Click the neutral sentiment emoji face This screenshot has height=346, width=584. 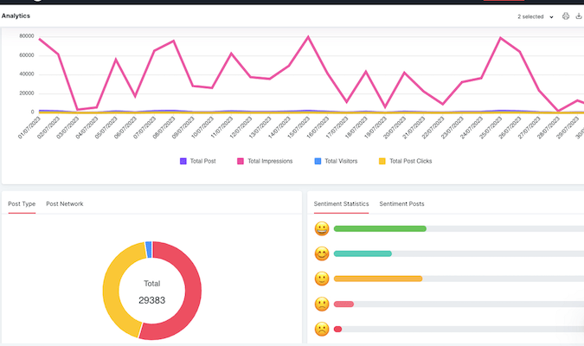[x=322, y=279]
